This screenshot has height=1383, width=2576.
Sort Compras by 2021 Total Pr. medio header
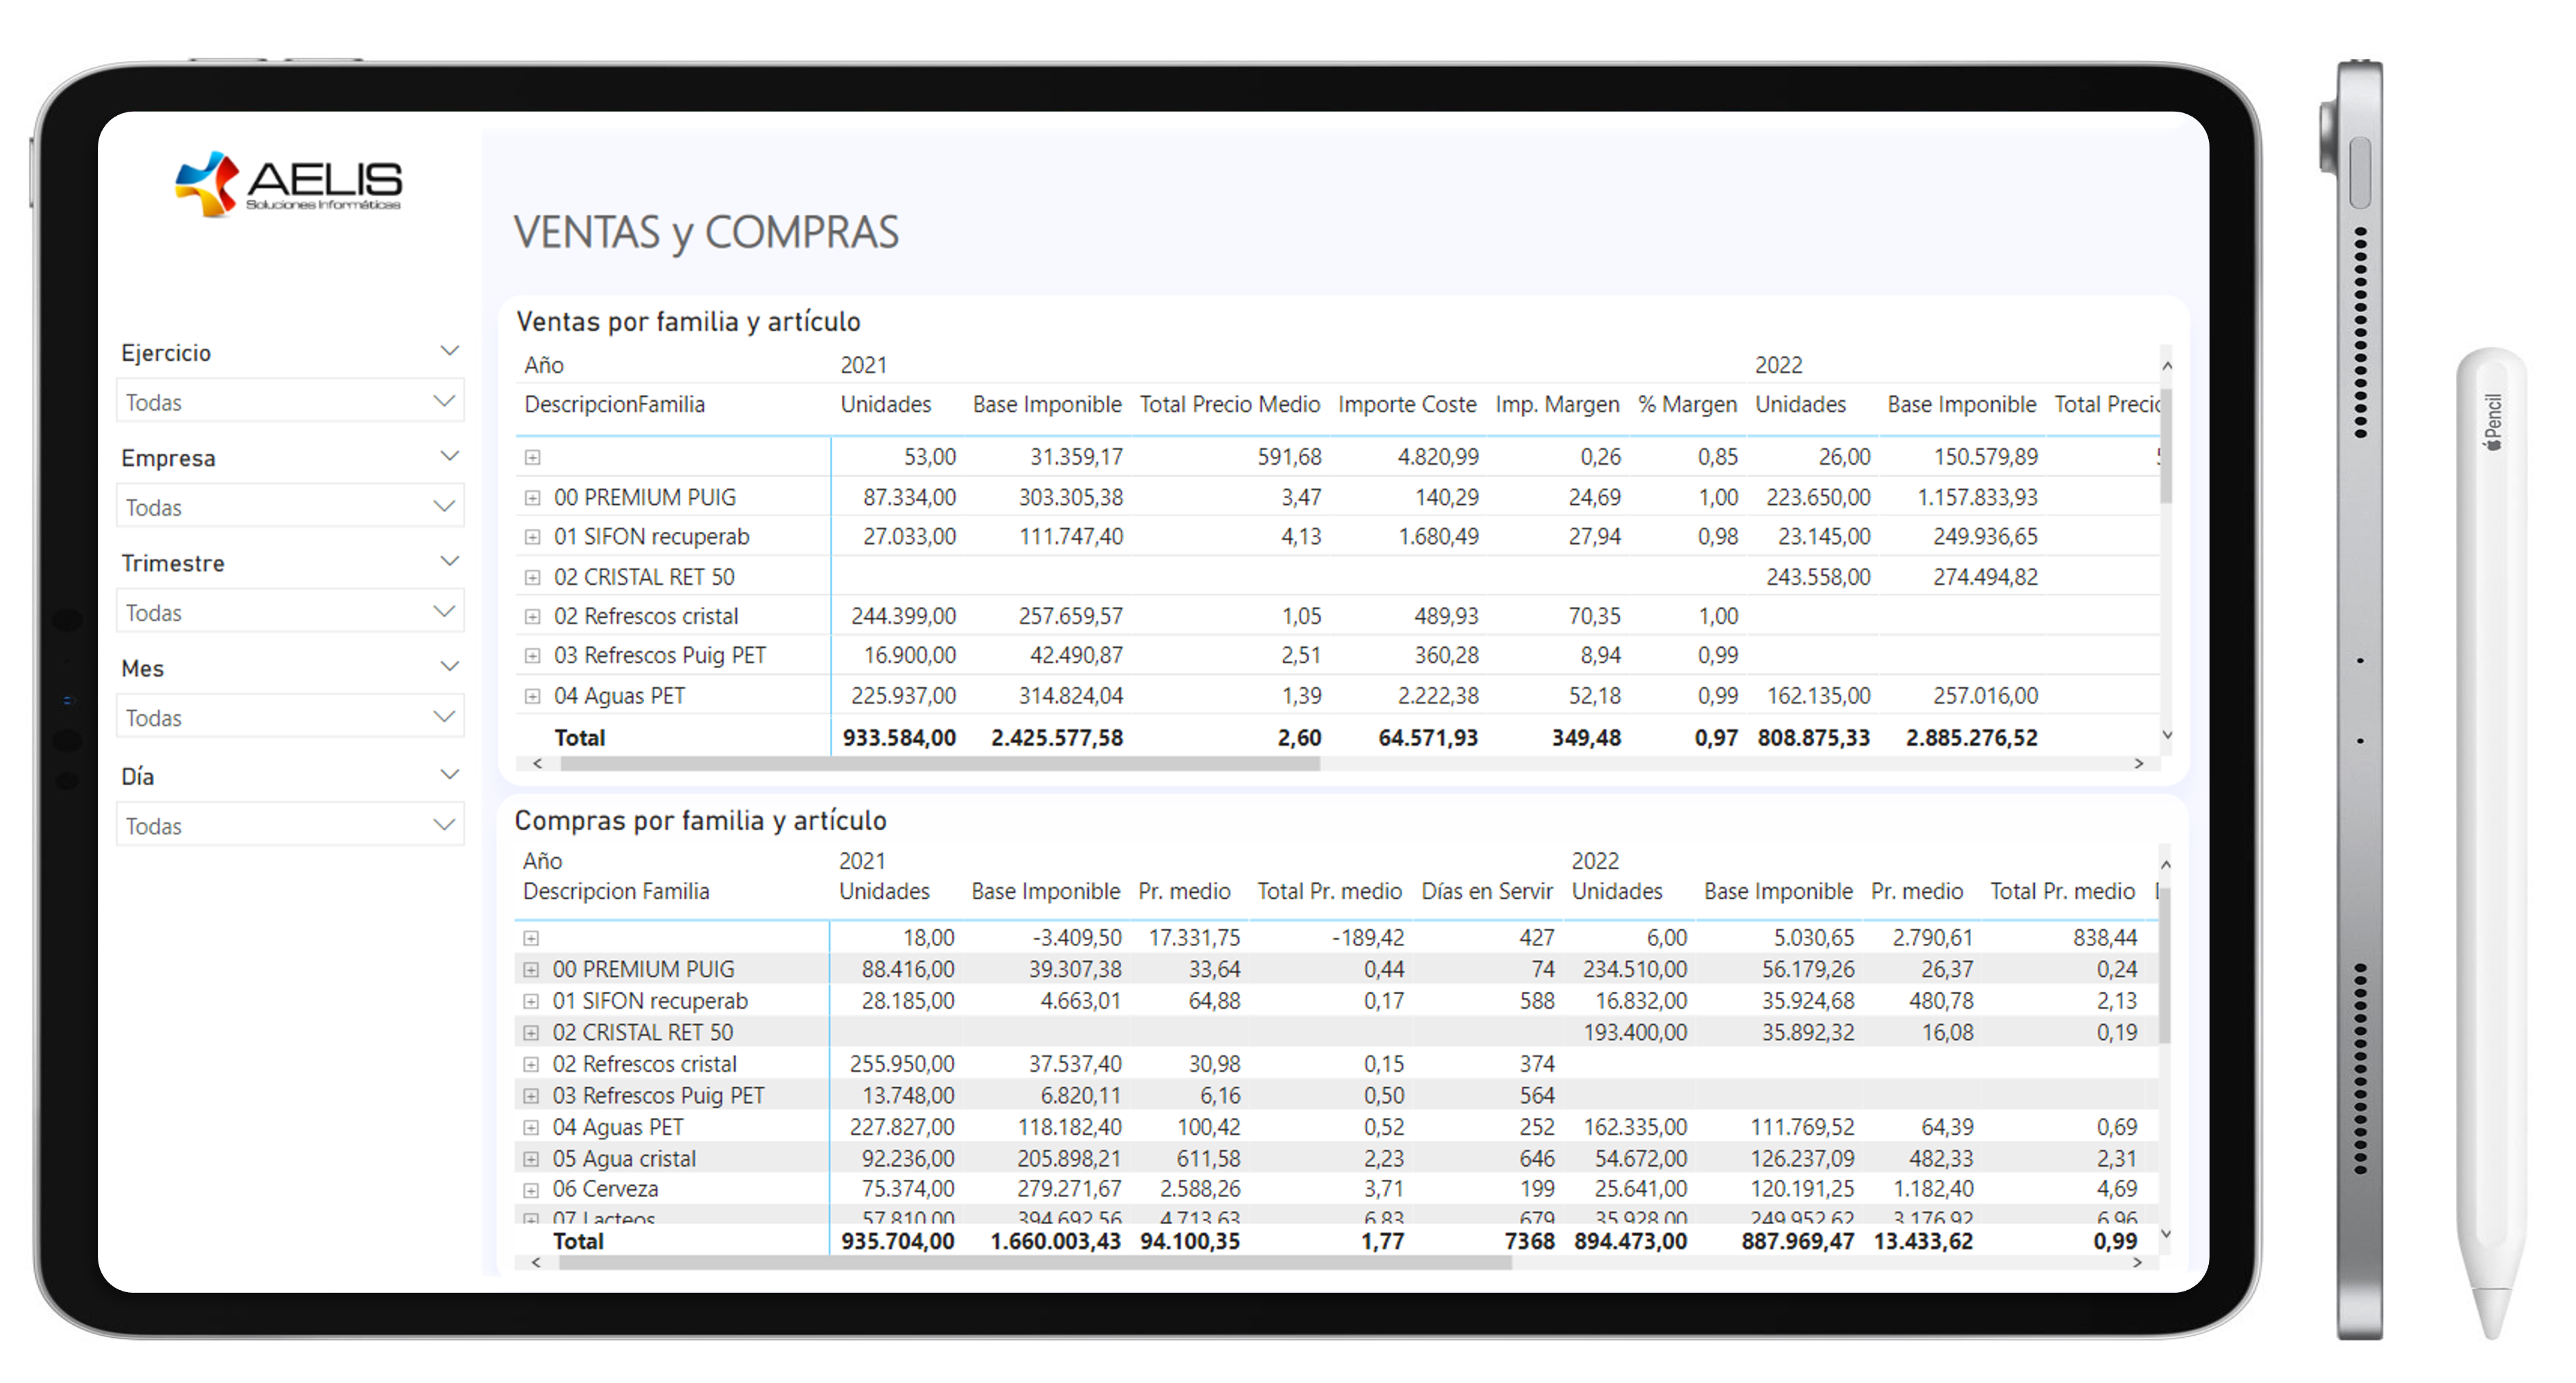pos(1329,891)
